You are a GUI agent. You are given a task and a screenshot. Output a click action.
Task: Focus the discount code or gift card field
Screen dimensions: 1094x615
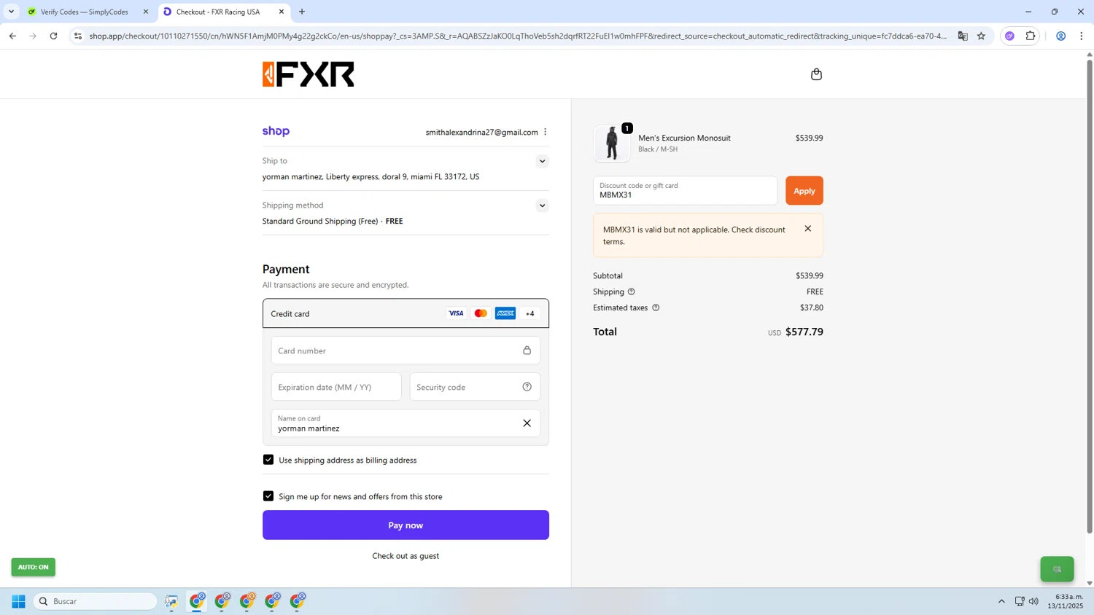click(x=685, y=191)
